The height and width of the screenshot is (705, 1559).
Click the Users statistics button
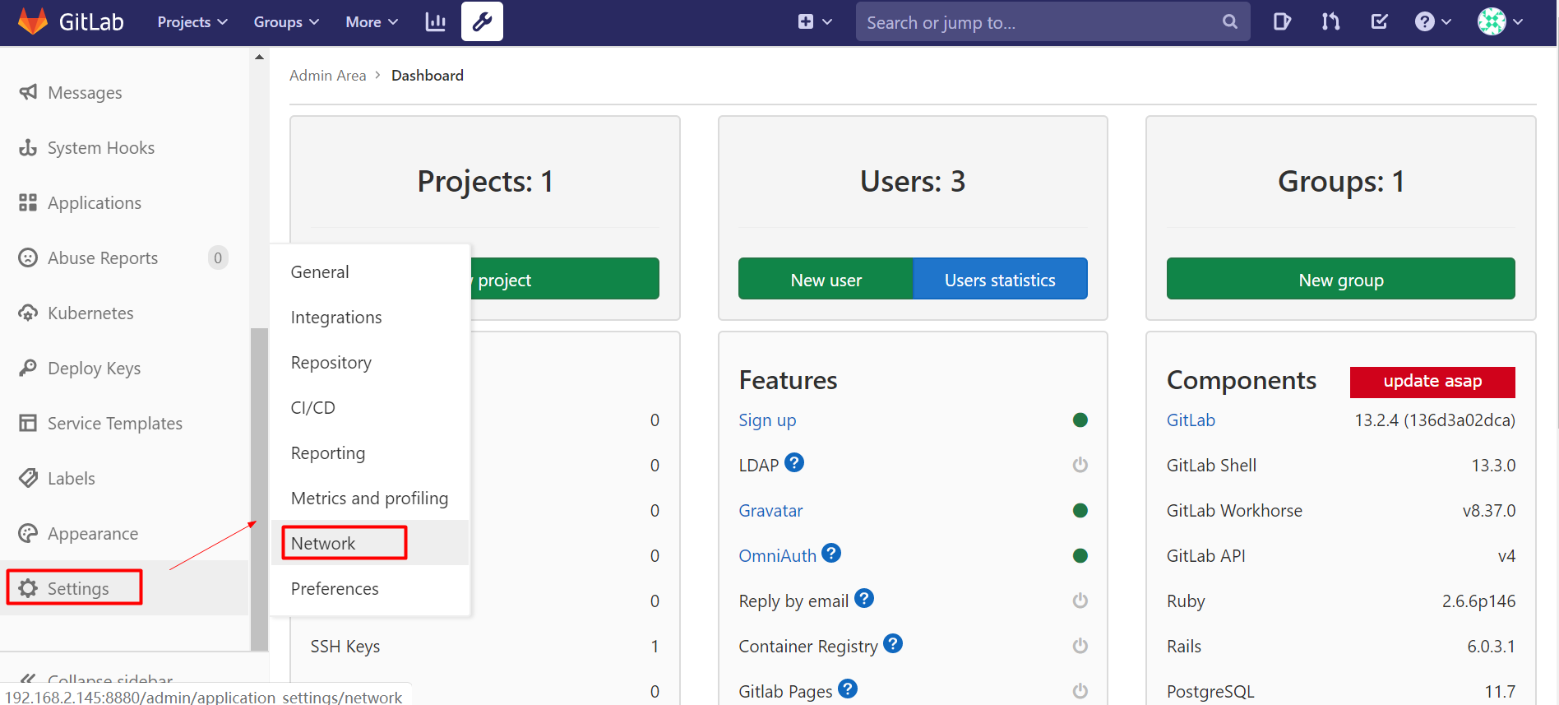point(1000,280)
